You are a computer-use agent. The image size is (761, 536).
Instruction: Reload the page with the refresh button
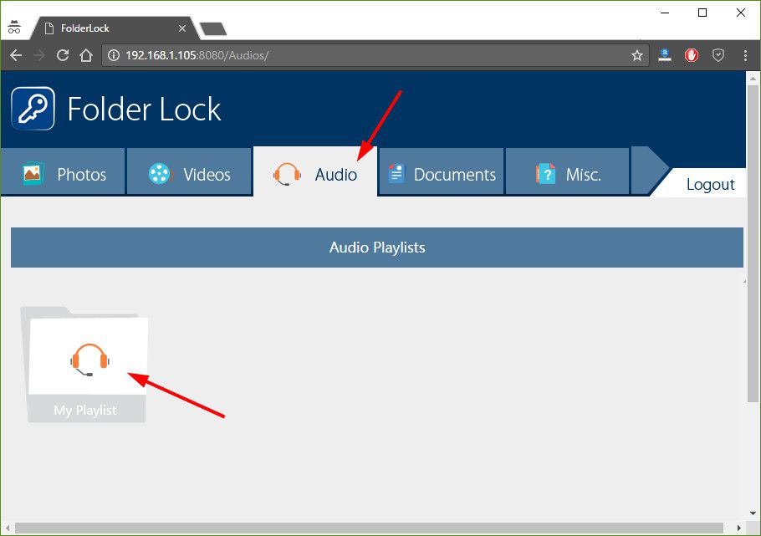(x=63, y=55)
